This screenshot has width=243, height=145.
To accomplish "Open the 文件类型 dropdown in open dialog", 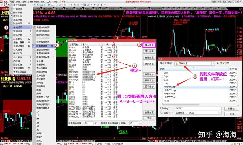I will click(220, 113).
